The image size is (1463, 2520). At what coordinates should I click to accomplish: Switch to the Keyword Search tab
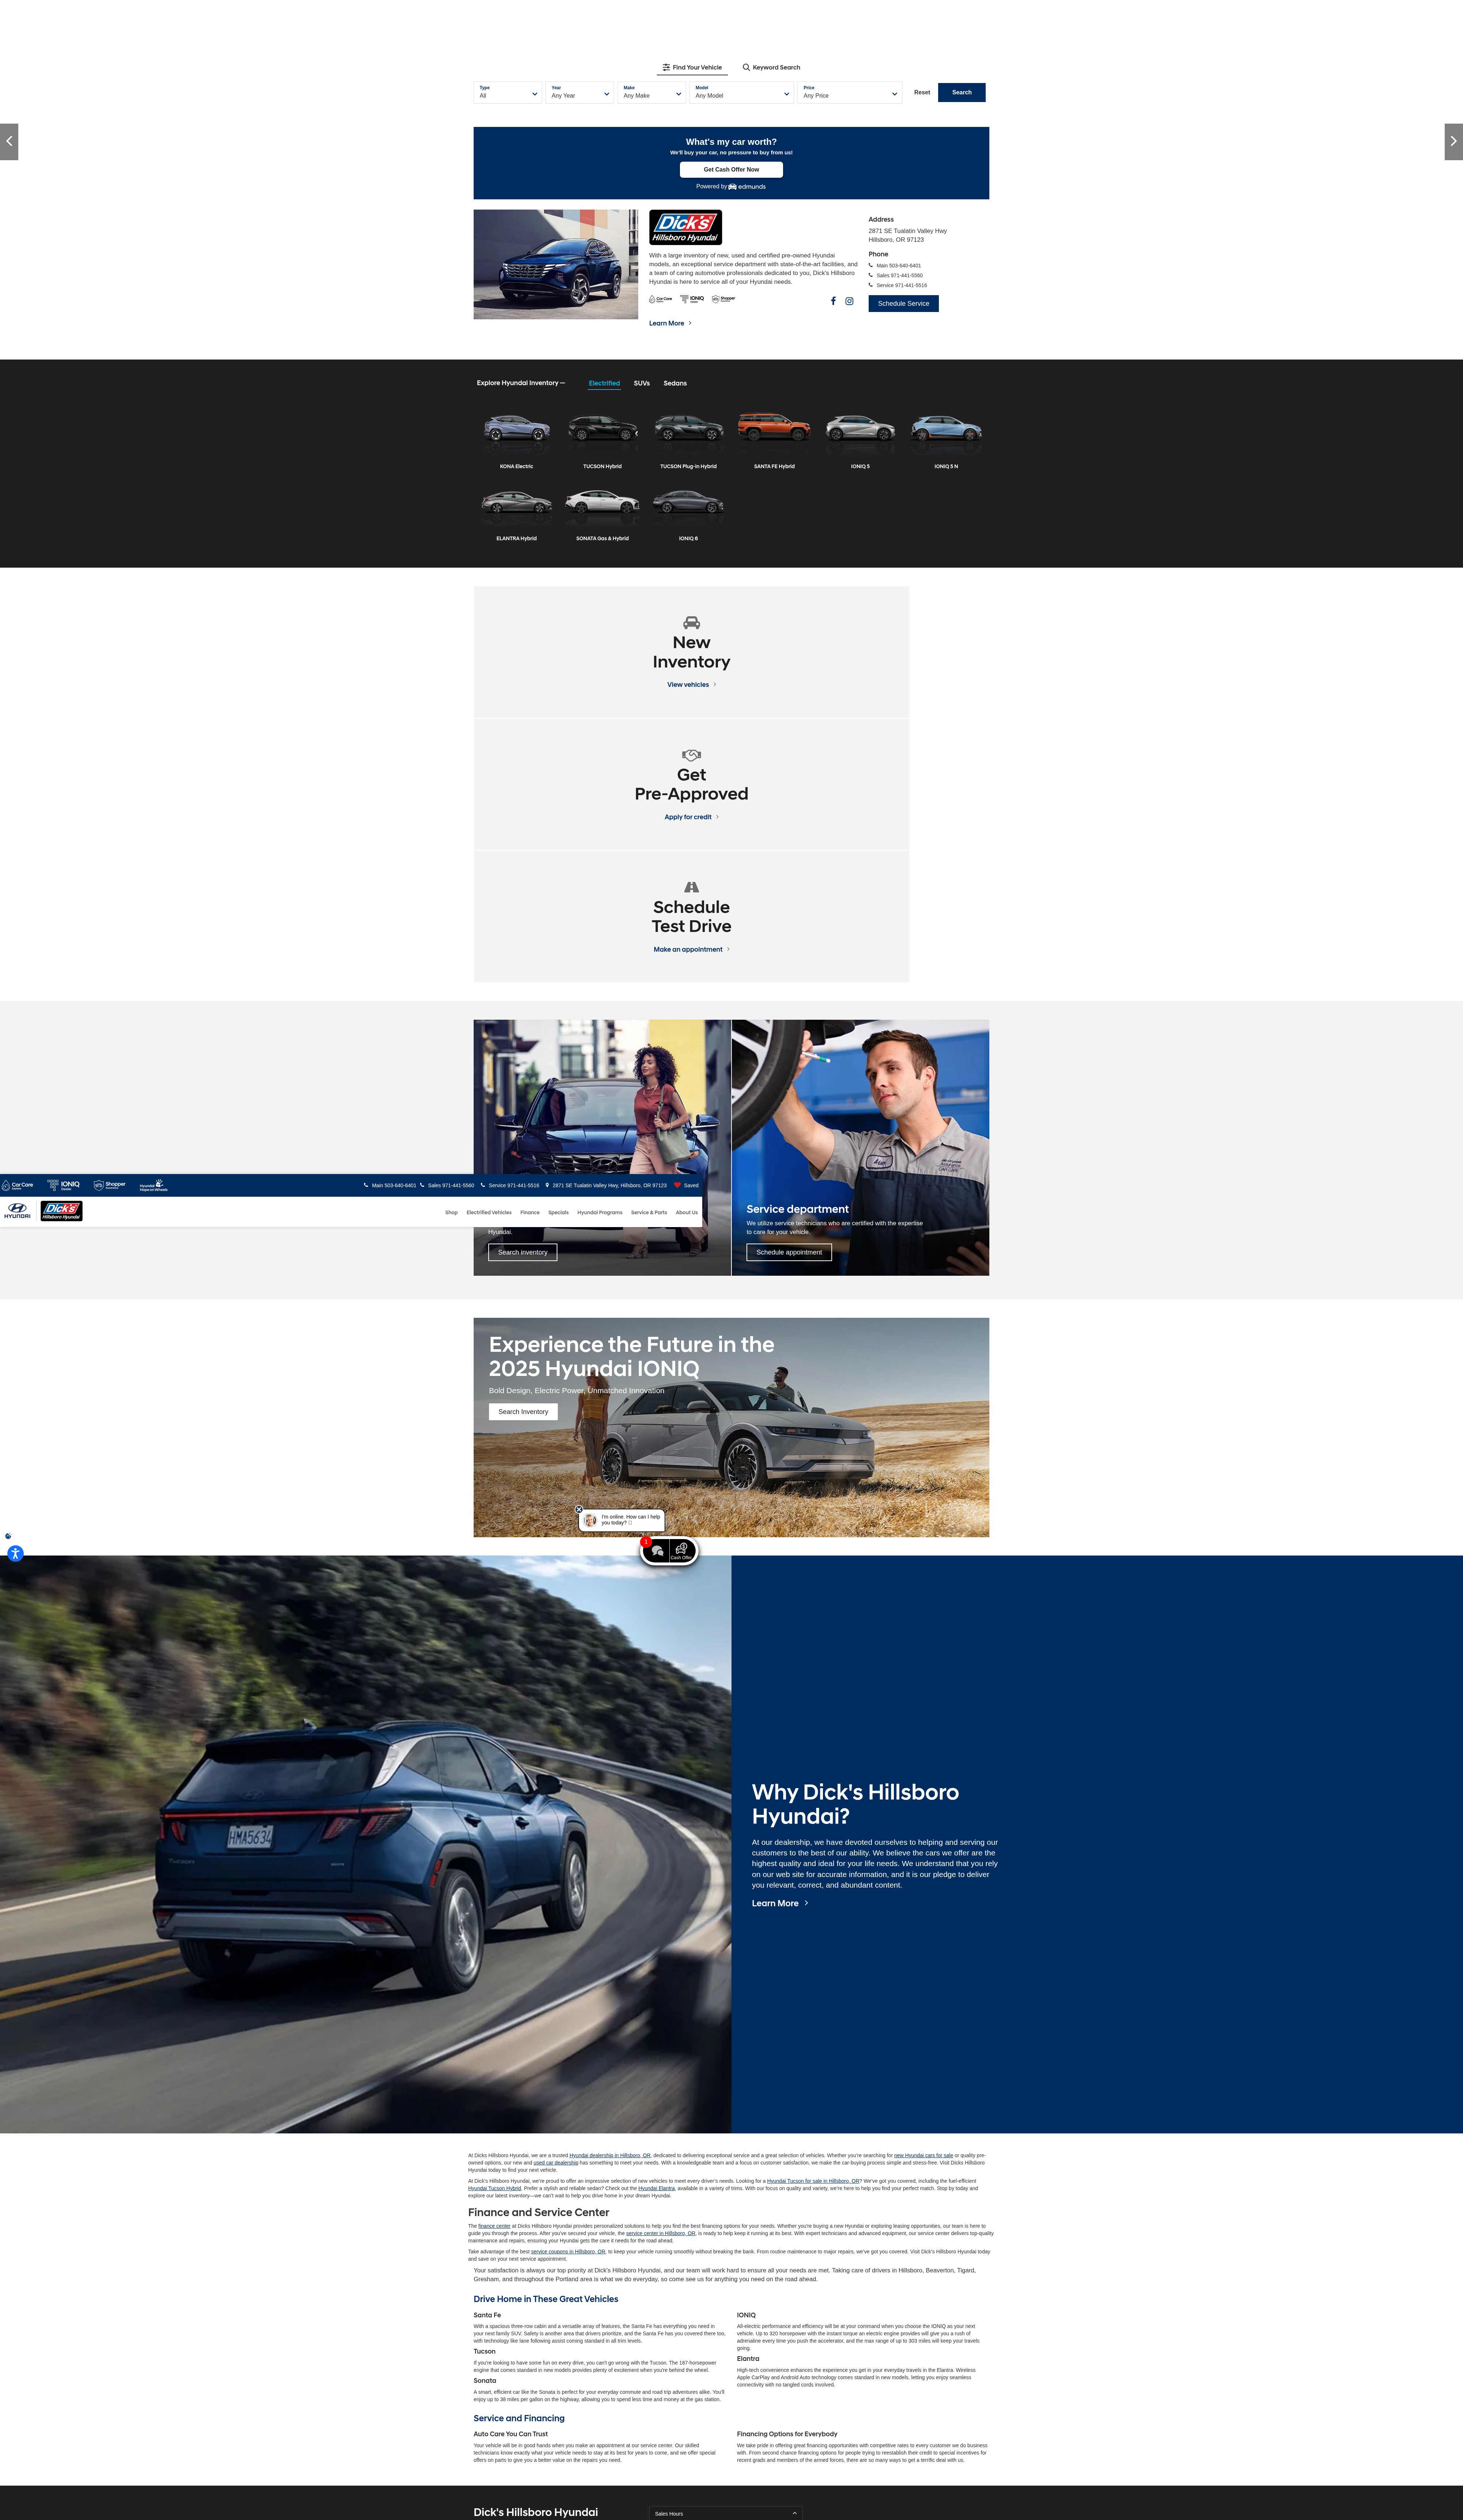771,68
